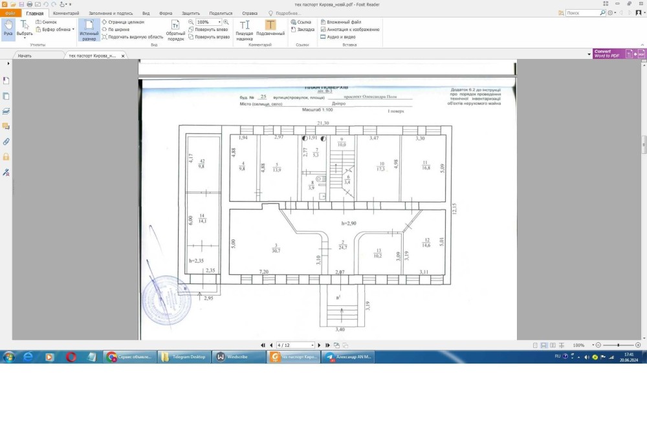Viewport: 647px width, 434px height.
Task: Insert a Ссылка link
Action: point(301,22)
